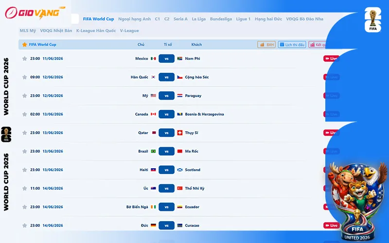Click vs button for Hàn Quốc match
Image resolution: width=389 pixels, height=243 pixels.
tap(166, 77)
